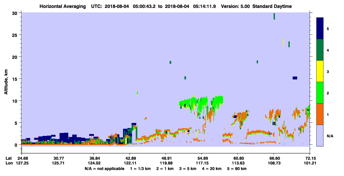
Task: Click the lavender N/A color swatch
Action: point(320,135)
